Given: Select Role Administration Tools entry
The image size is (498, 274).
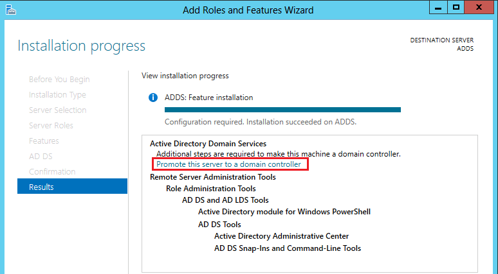Looking at the screenshot, I should point(211,189).
